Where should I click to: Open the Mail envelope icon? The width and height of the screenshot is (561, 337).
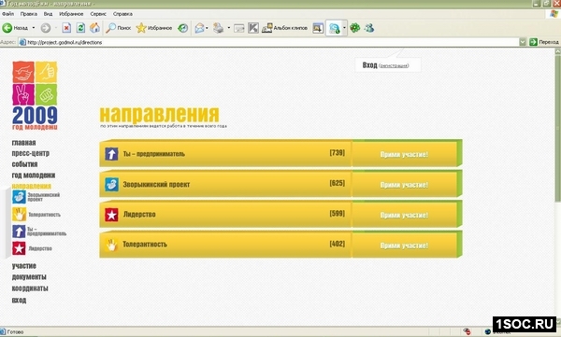[x=200, y=28]
